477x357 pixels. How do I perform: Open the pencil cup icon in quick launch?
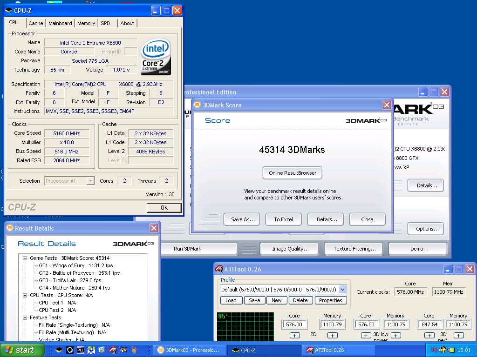(134, 350)
